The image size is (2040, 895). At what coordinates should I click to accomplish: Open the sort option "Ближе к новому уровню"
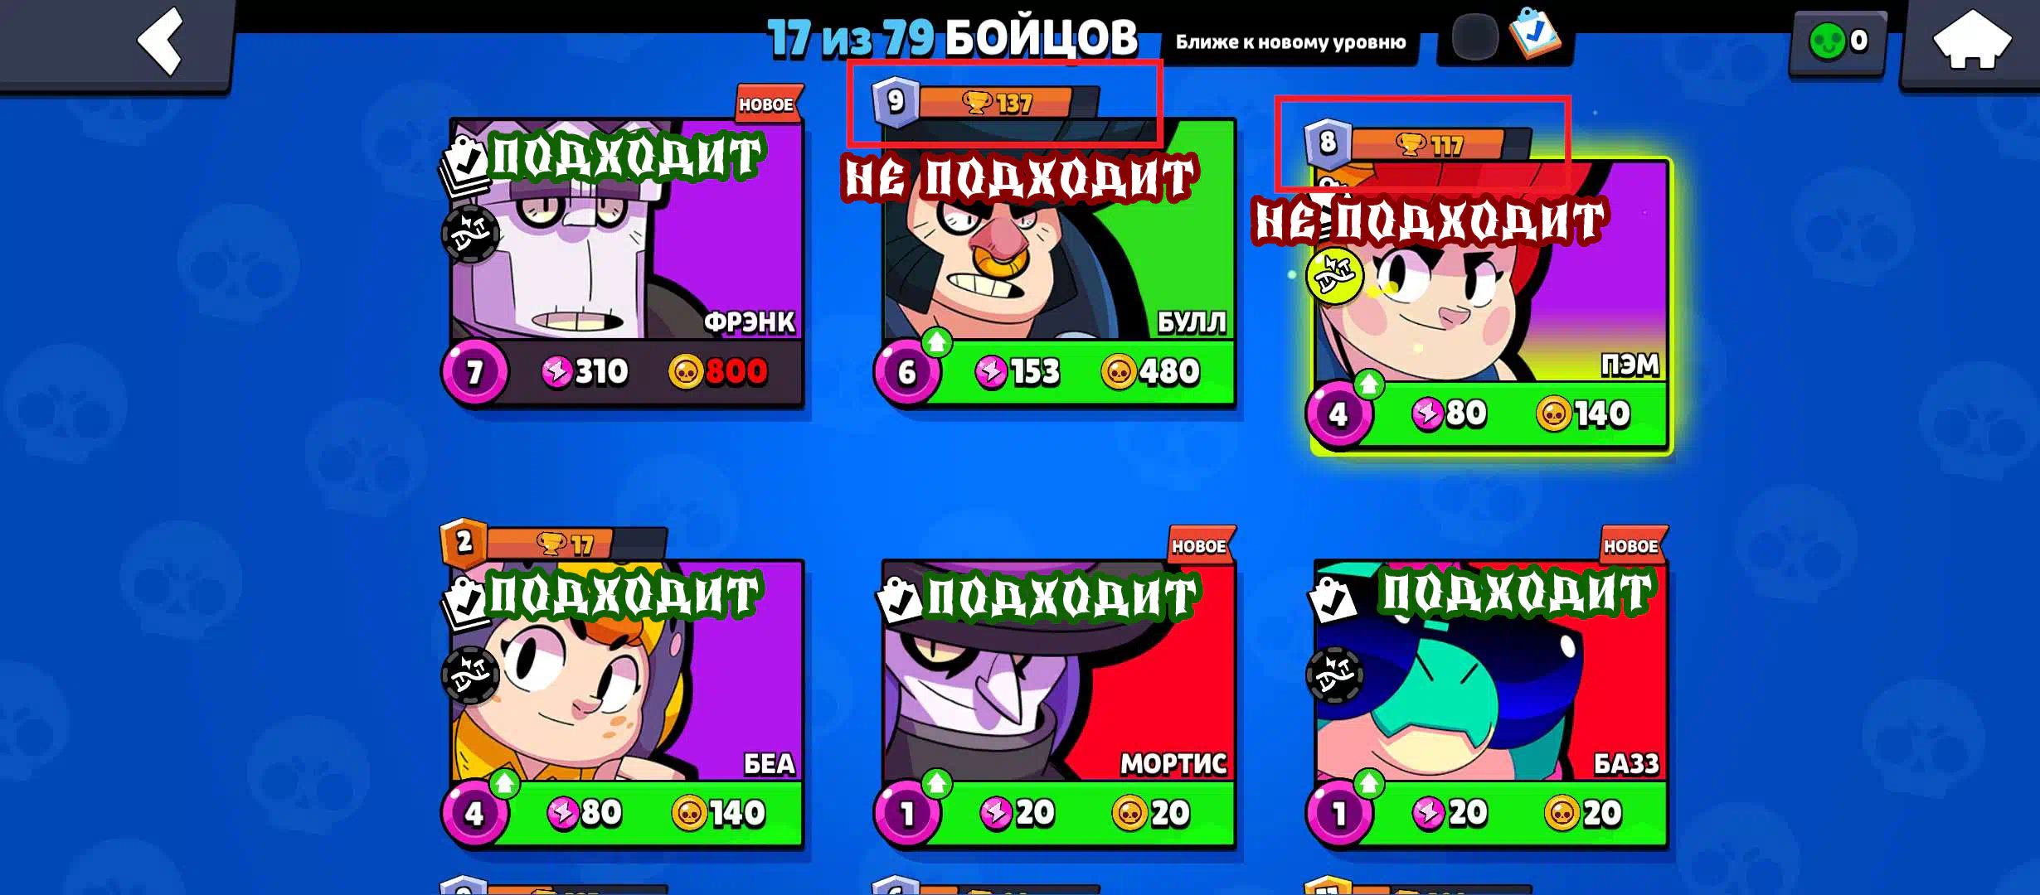point(1290,41)
